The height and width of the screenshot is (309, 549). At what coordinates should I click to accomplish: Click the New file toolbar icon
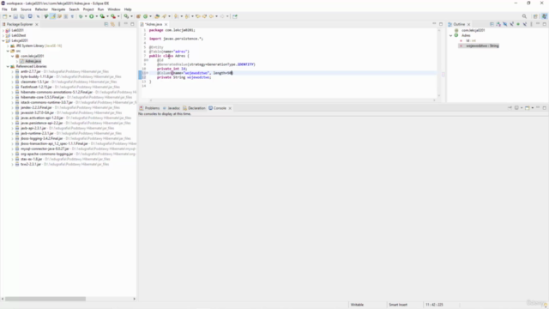(x=5, y=16)
